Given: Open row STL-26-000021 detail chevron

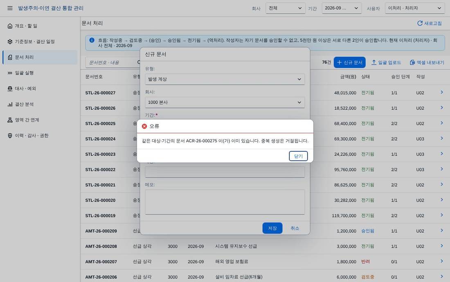Looking at the screenshot, I should point(442,184).
